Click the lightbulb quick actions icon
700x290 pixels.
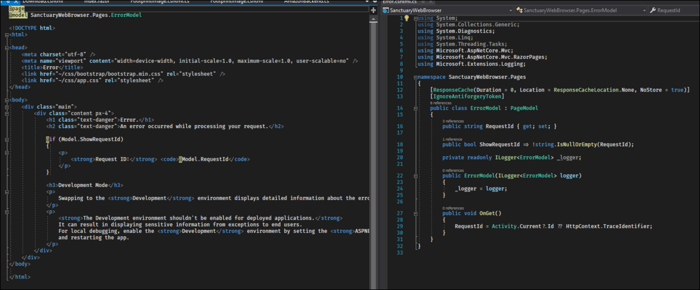coord(407,19)
